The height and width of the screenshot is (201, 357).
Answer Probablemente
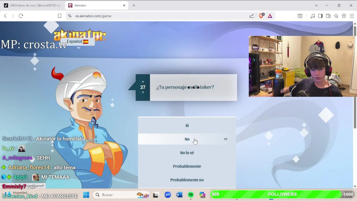(x=187, y=166)
